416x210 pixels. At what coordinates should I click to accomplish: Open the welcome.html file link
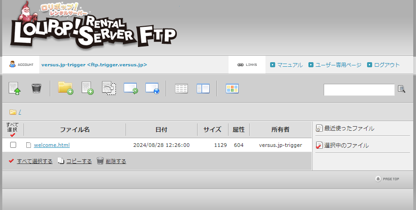coord(52,145)
